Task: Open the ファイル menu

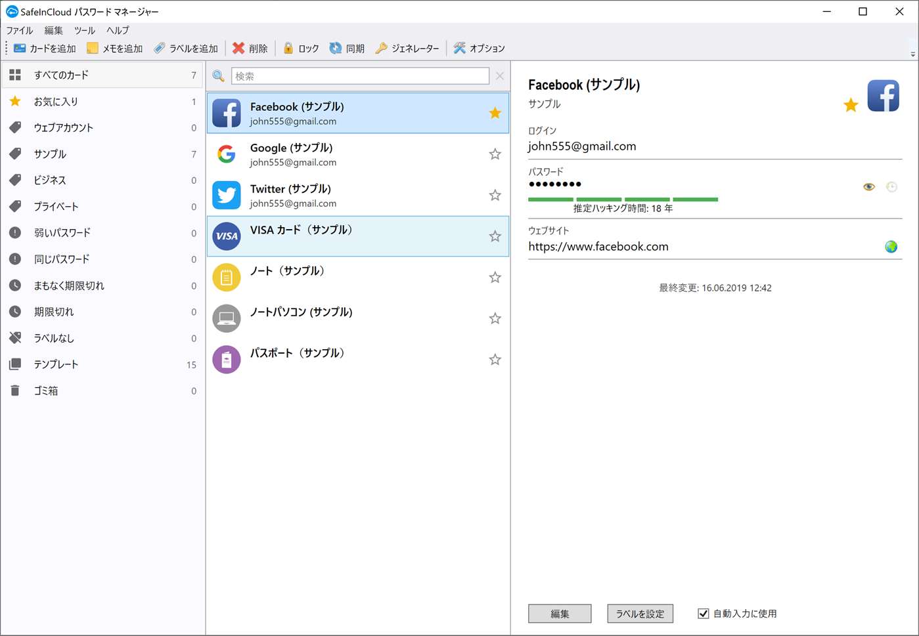Action: coord(20,30)
